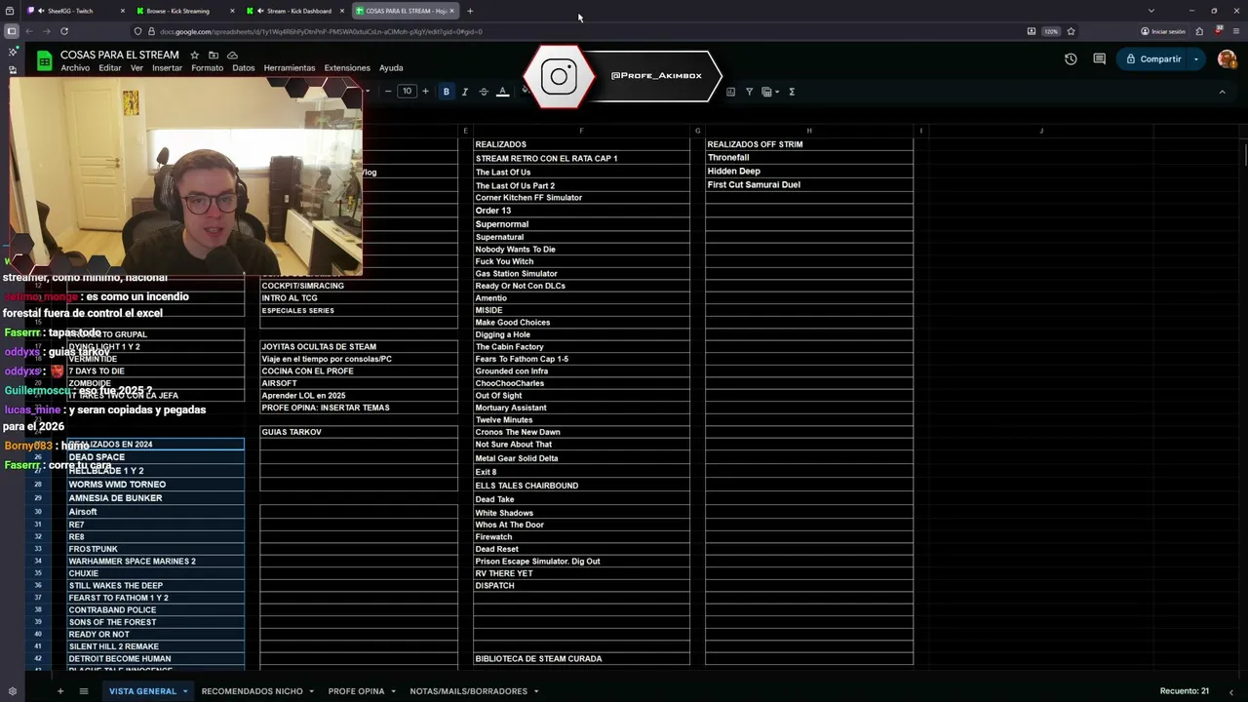Screen dimensions: 1248x702
Task: Click the Compartir share button
Action: [1152, 59]
